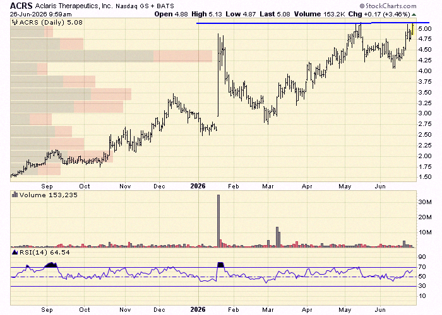Click the 30M volume axis label
Screen dimensions: 442x315
click(425, 202)
